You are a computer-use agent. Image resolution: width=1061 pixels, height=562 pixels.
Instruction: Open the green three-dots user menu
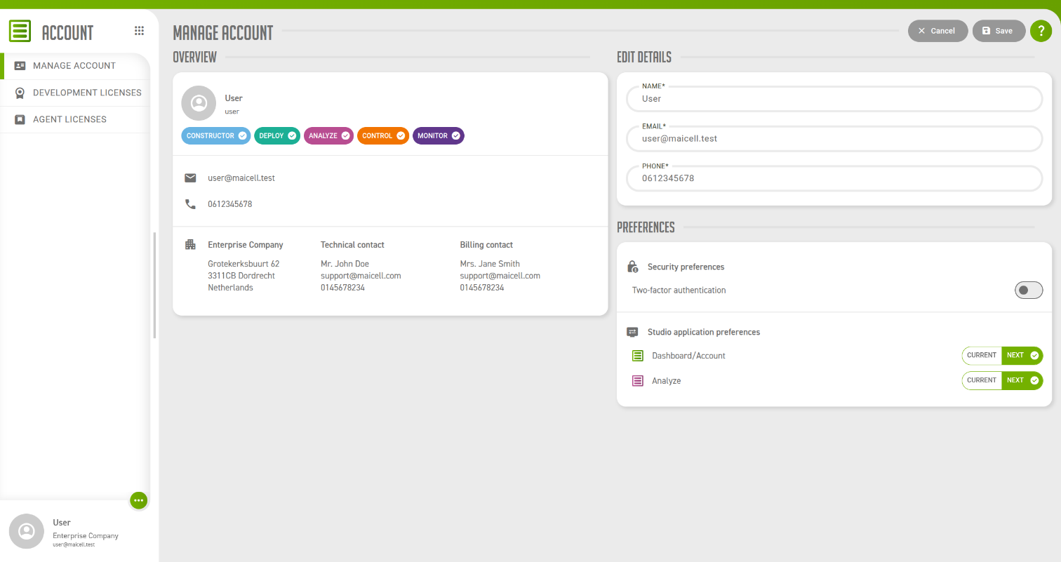(x=139, y=500)
